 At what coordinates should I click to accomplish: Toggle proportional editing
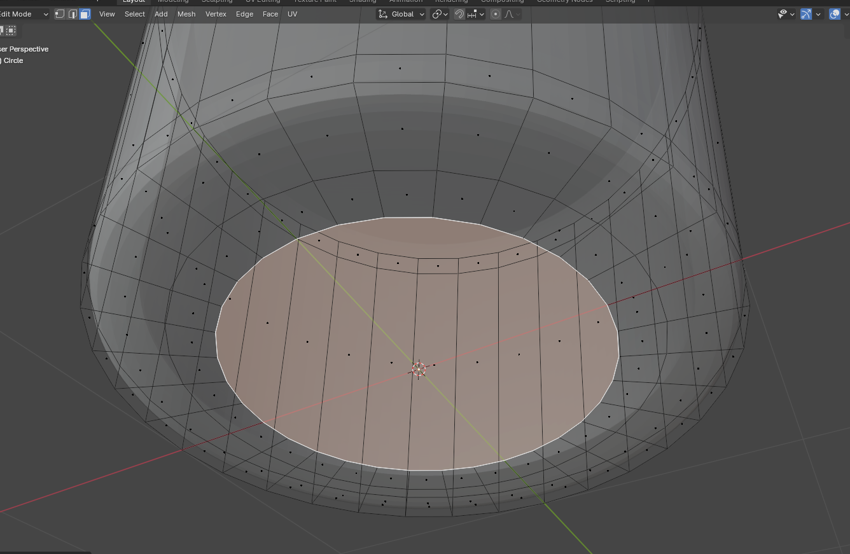pos(496,14)
